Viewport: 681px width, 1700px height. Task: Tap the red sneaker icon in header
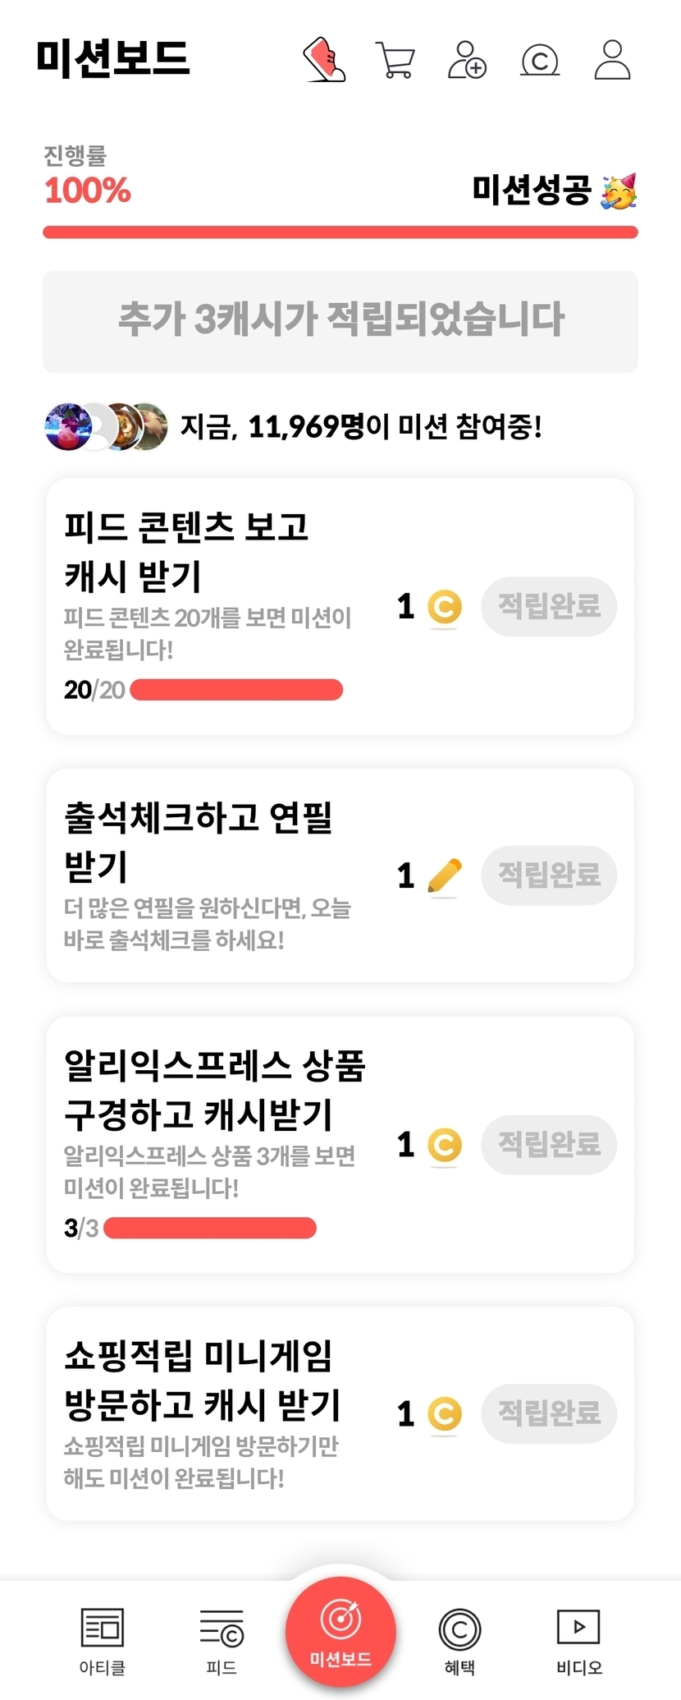click(324, 59)
